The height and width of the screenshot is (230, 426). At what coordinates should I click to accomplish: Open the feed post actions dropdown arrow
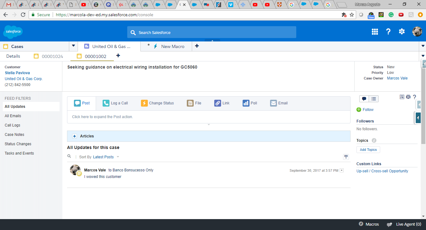point(341,170)
